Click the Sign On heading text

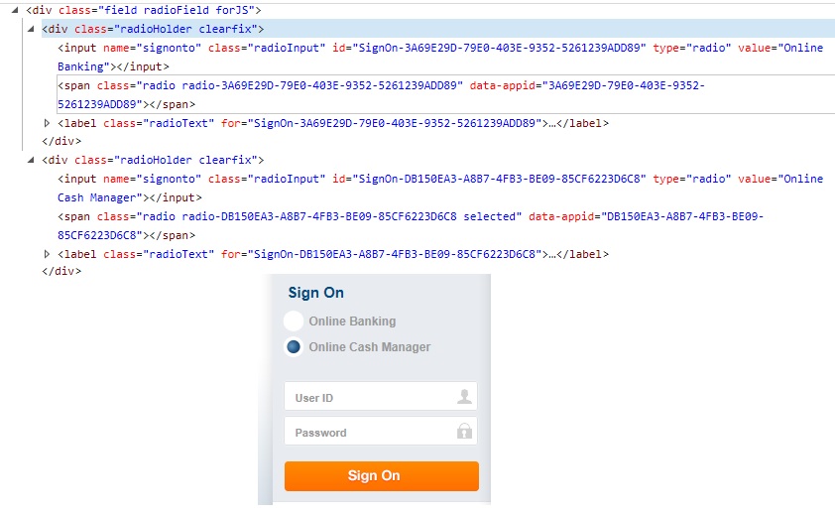(315, 293)
